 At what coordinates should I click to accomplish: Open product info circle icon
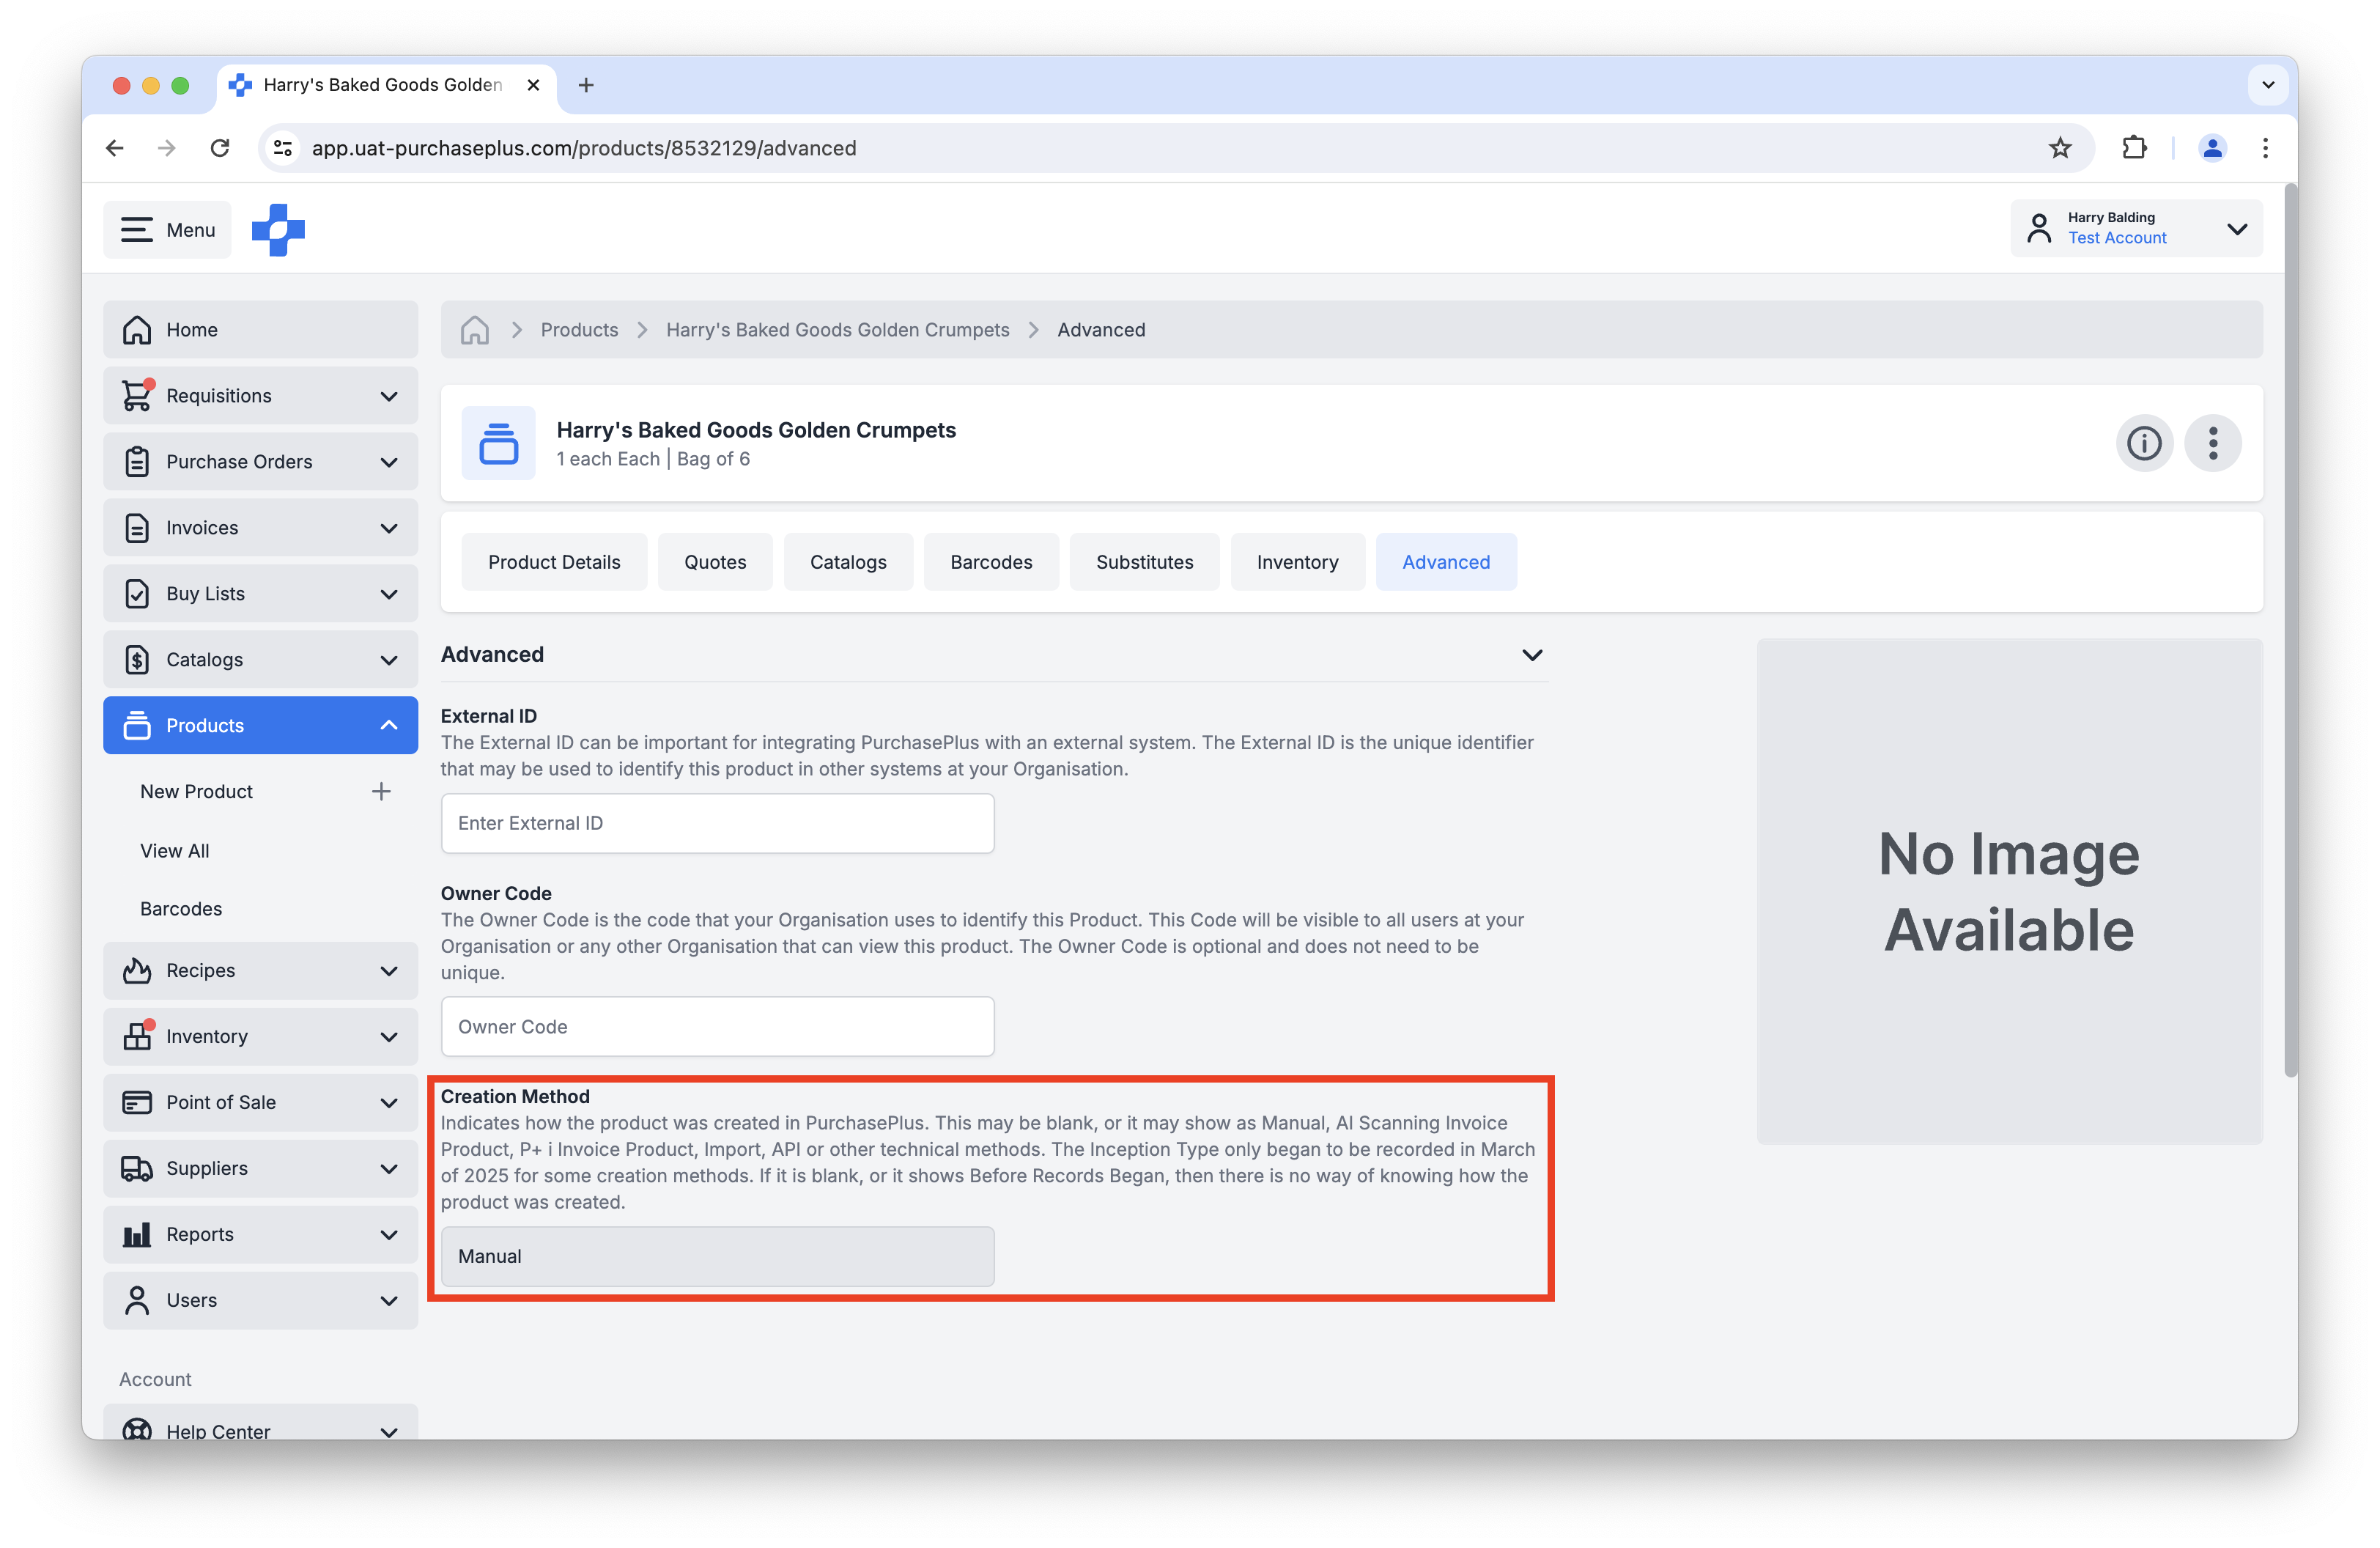click(x=2143, y=443)
